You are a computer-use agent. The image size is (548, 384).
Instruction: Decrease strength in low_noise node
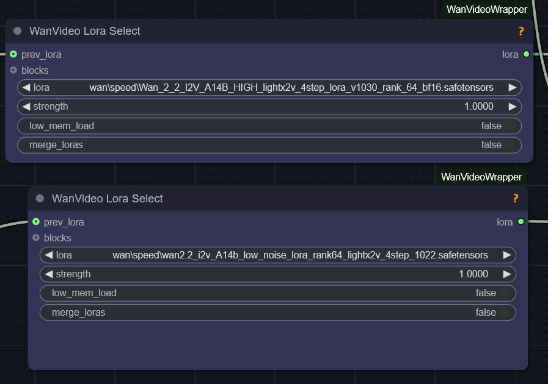click(49, 274)
